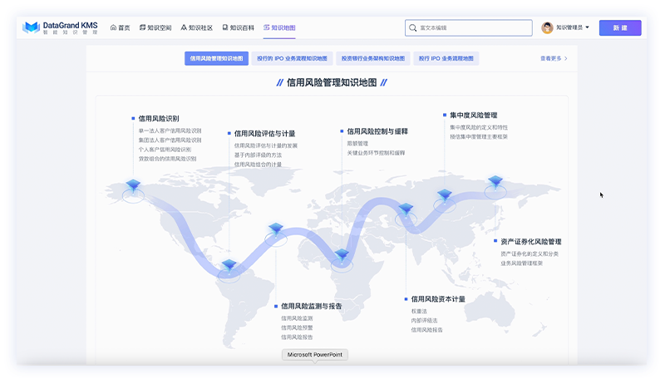665x384 pixels.
Task: Open the 信用风险评估与计量 heading link
Action: tap(264, 134)
